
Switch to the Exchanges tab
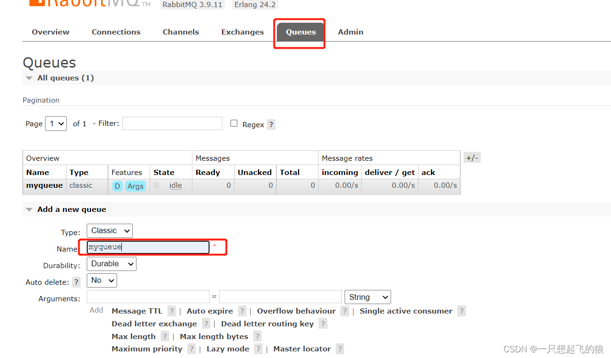point(242,32)
